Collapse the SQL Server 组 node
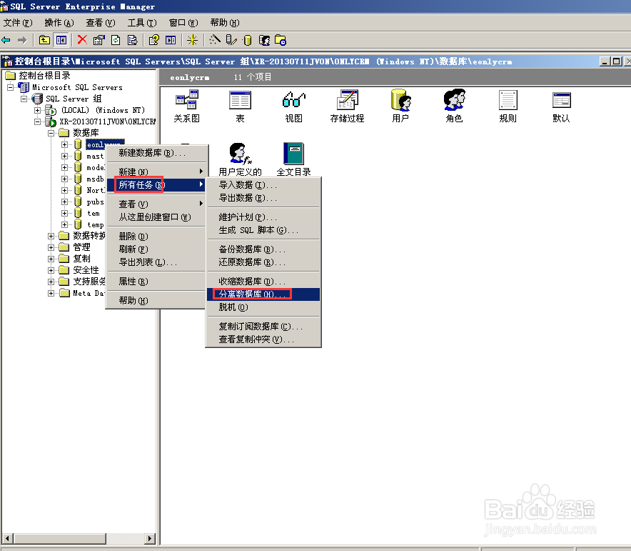The width and height of the screenshot is (631, 551). tap(24, 99)
